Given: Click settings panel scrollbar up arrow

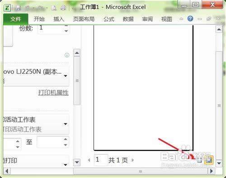Looking at the screenshot, I should point(77,53).
